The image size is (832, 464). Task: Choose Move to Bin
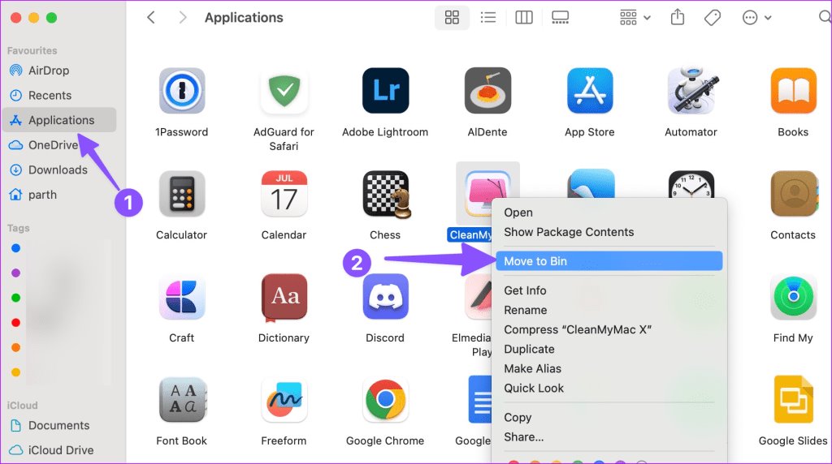pyautogui.click(x=609, y=261)
